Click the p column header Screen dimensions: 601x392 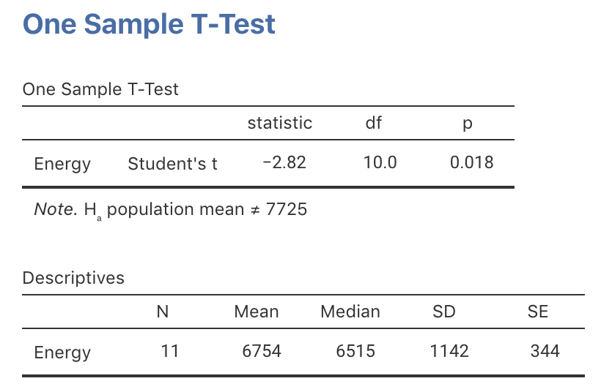[468, 124]
